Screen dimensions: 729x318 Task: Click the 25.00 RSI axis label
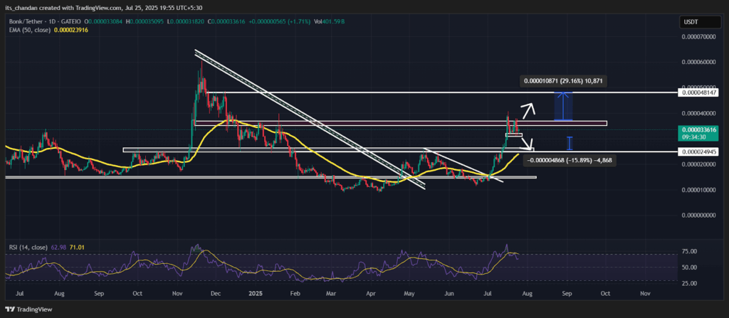tap(688, 283)
